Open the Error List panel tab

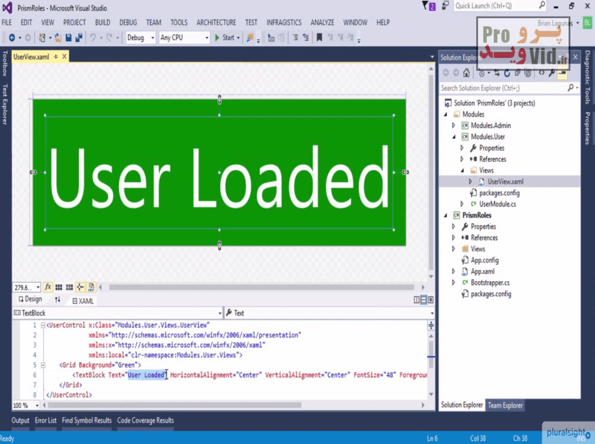pyautogui.click(x=46, y=420)
